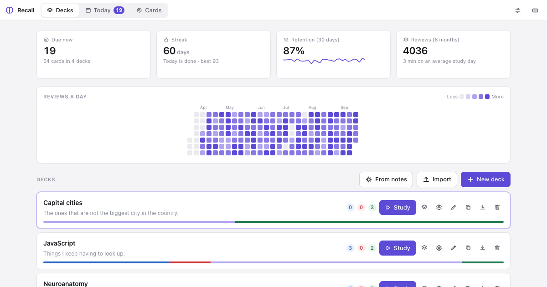Click JavaScript red progress bar segment

click(x=190, y=262)
